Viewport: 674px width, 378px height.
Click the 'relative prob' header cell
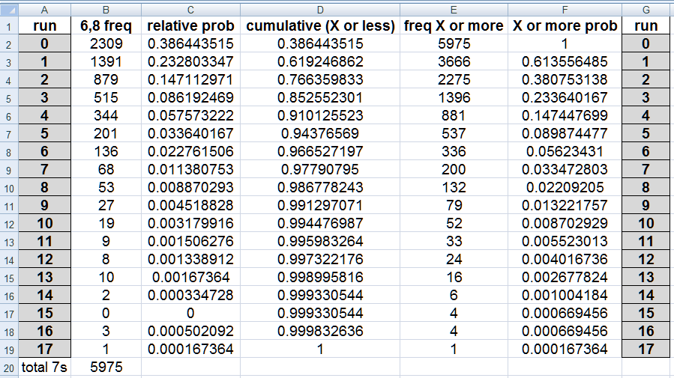191,25
